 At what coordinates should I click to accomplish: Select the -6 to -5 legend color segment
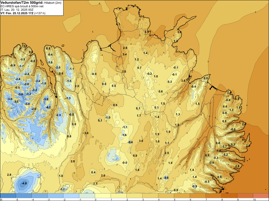[x=8, y=196]
